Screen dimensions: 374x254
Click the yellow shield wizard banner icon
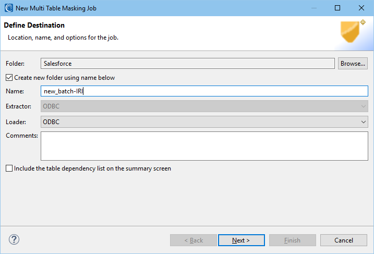click(x=353, y=31)
